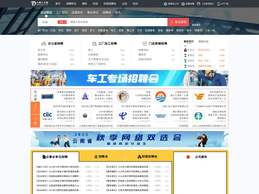Open the 区域 region dropdown

coord(48,22)
